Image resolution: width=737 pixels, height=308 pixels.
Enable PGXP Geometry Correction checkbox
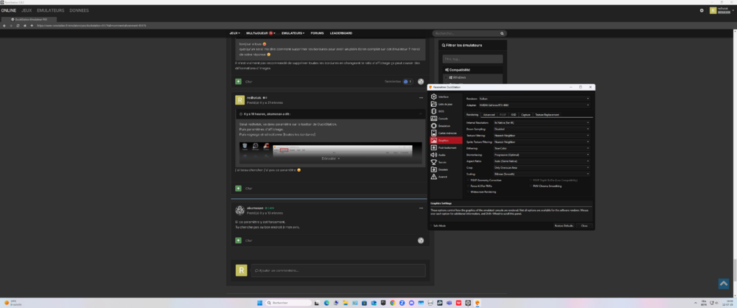pos(468,180)
